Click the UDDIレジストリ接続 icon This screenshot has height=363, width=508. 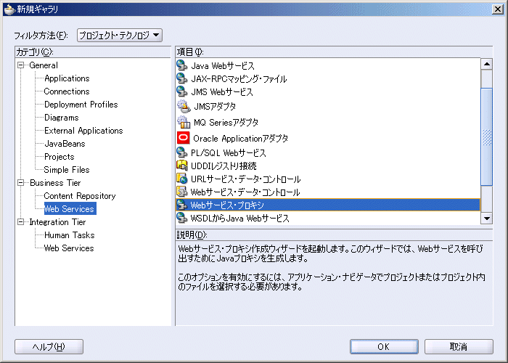pos(181,166)
